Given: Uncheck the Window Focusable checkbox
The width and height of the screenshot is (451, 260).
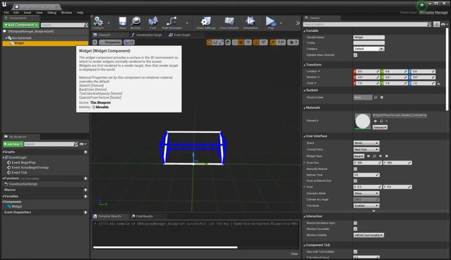Looking at the screenshot, I should coord(356,228).
